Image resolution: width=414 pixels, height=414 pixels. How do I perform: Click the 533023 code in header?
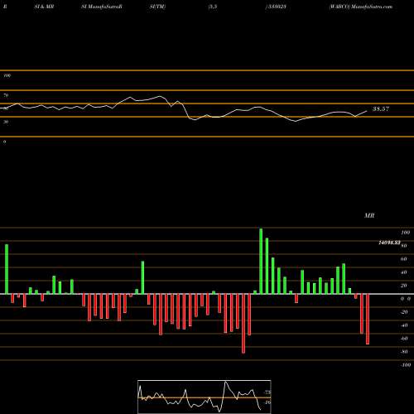click(x=276, y=7)
